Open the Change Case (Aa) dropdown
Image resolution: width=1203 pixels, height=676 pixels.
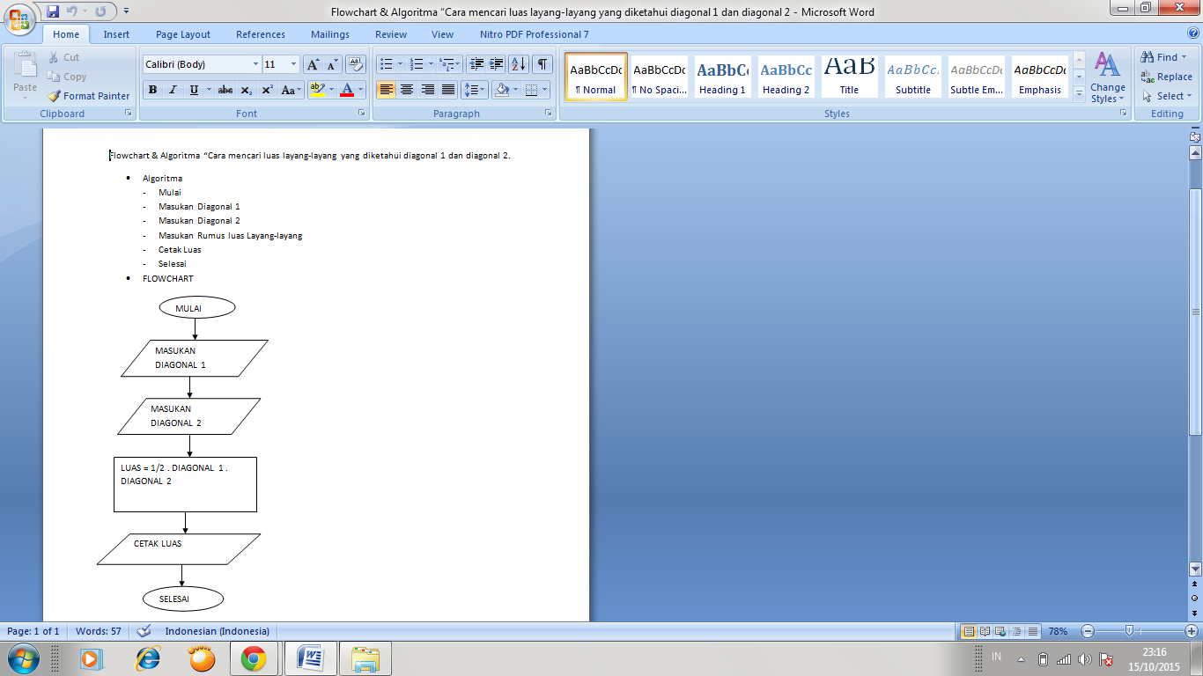coord(291,90)
